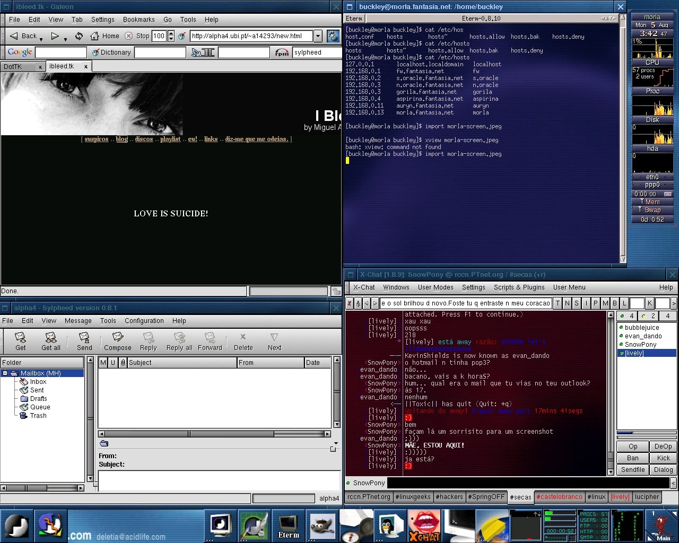Click the Google search input field

(x=60, y=52)
